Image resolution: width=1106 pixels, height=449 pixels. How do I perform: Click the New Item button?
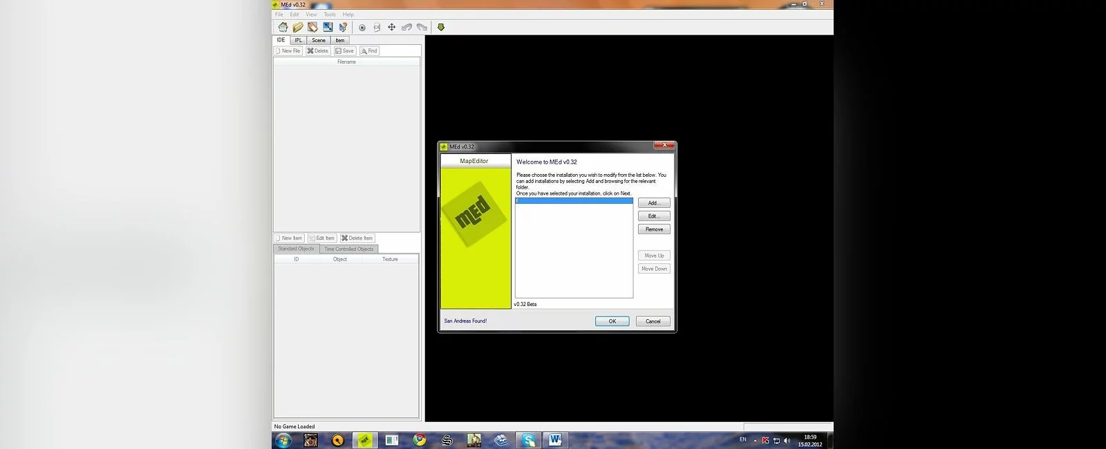point(289,238)
